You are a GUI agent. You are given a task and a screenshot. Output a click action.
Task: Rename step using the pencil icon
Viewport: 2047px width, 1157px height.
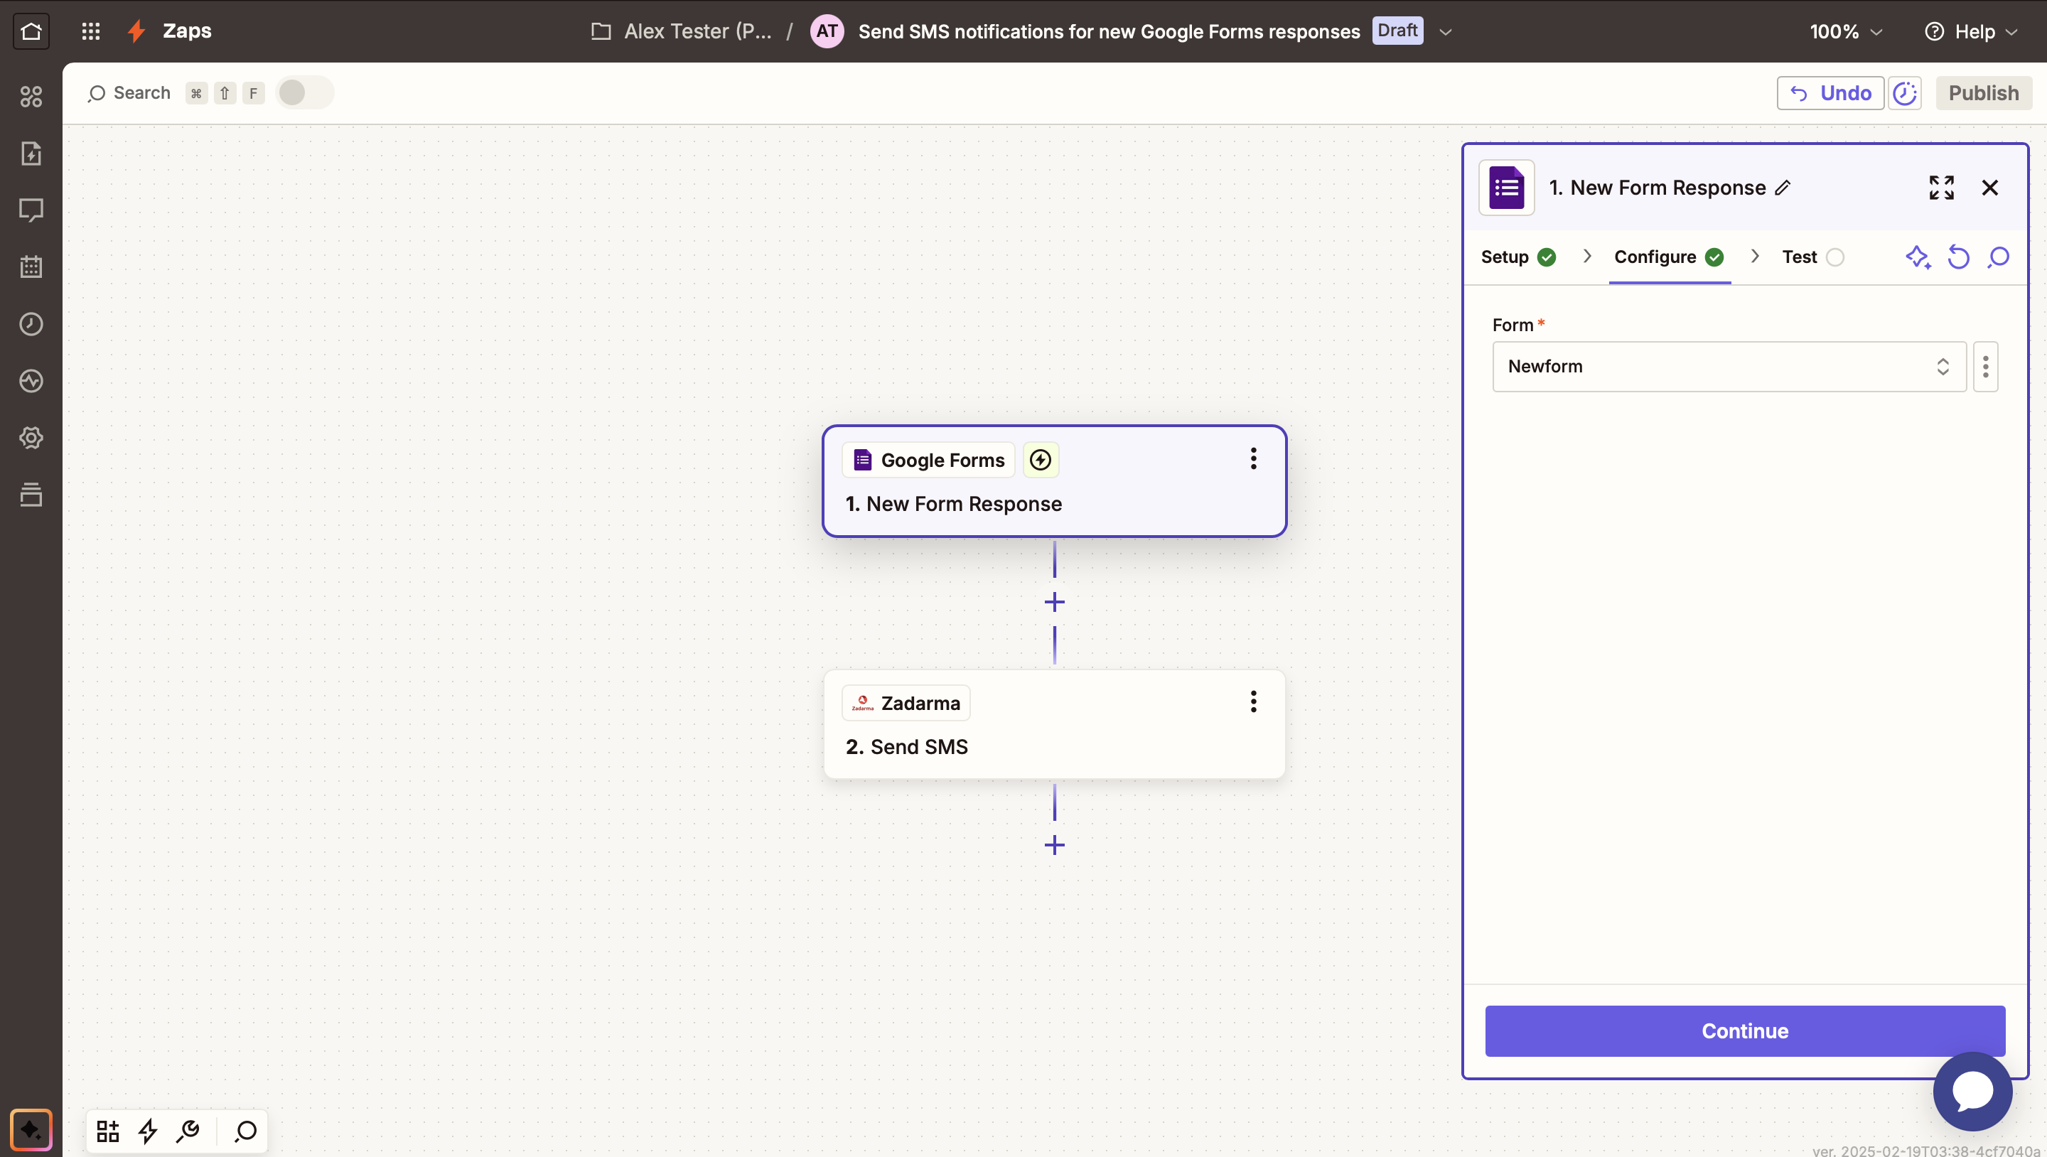point(1783,188)
